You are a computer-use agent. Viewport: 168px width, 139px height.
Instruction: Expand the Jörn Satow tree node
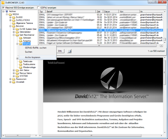pyautogui.click(x=14, y=70)
